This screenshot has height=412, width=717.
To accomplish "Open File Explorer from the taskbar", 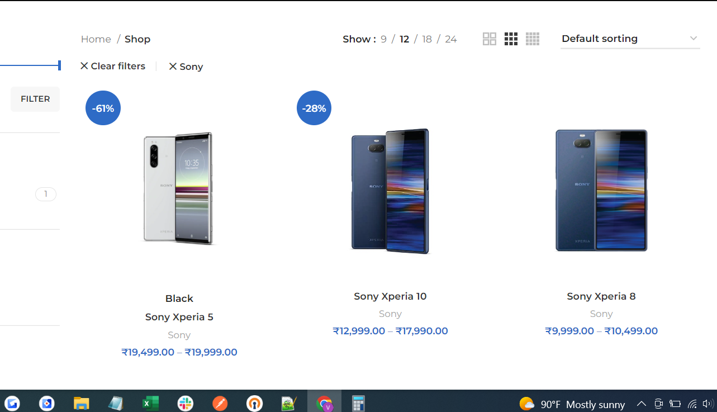I will click(82, 403).
